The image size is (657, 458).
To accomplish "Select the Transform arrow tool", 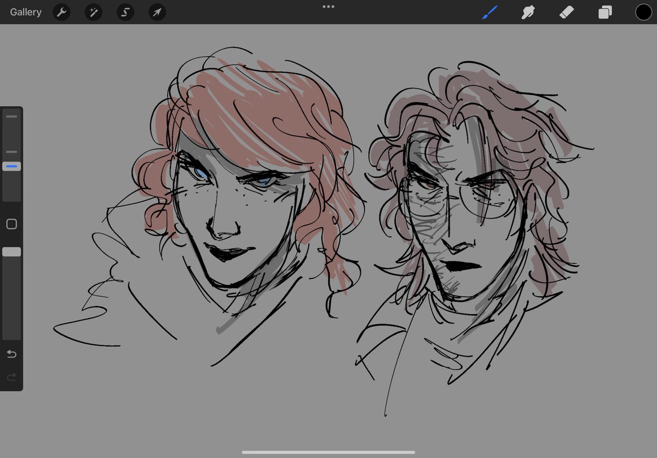I will pyautogui.click(x=157, y=11).
